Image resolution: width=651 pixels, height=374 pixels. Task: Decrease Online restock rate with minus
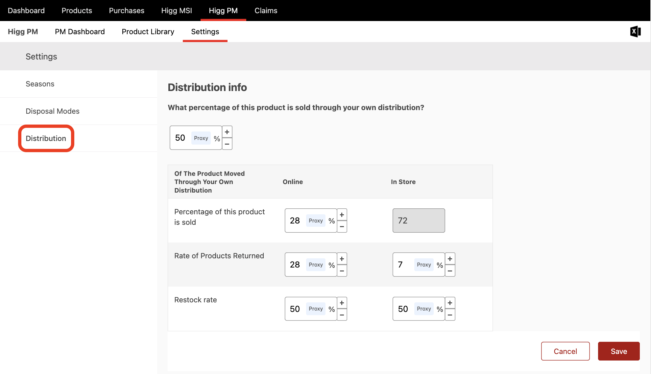[342, 315]
